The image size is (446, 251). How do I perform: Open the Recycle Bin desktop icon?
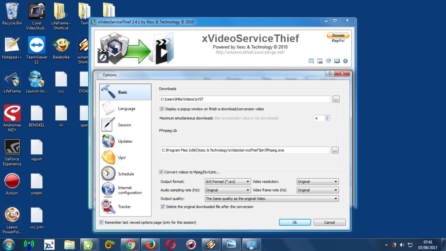click(x=12, y=14)
